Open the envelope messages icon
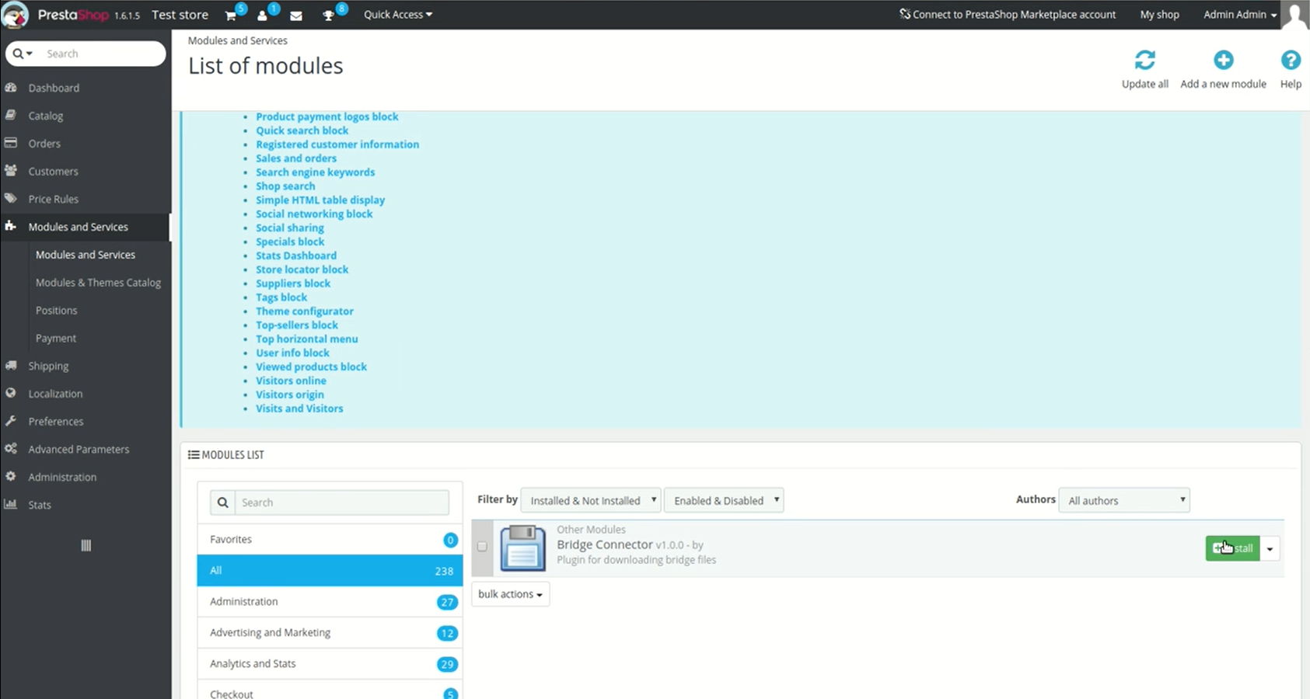Screen dimensions: 1310x699 click(x=296, y=16)
